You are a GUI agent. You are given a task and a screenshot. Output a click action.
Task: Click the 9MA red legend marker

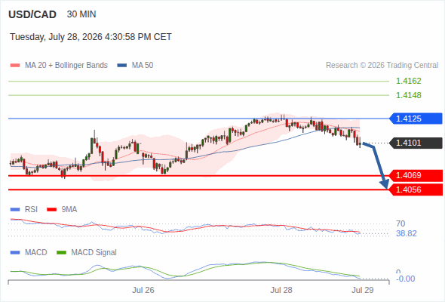coord(51,210)
